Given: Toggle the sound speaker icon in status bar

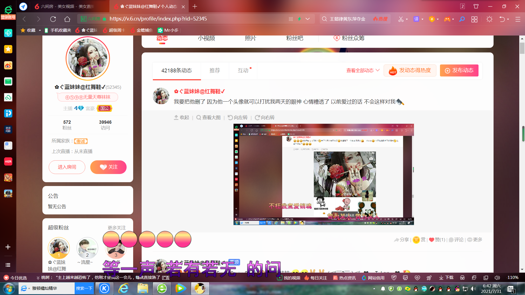Looking at the screenshot, I should (x=497, y=278).
